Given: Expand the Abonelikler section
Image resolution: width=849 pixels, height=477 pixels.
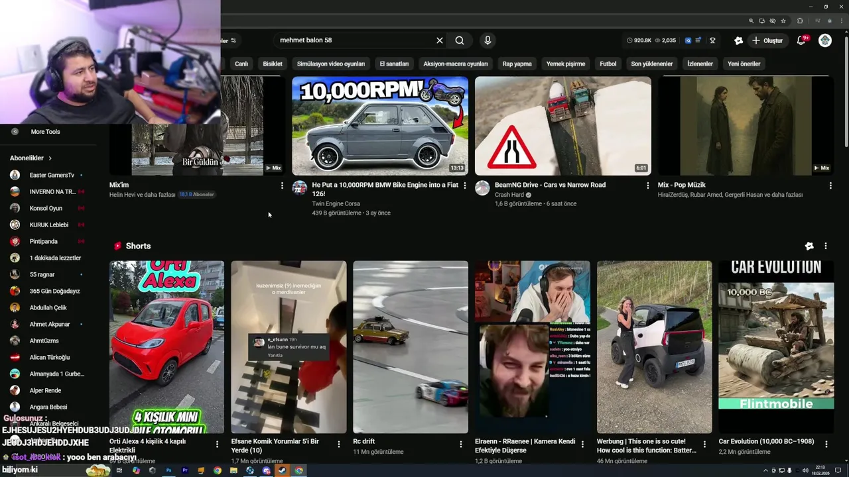Looking at the screenshot, I should pyautogui.click(x=31, y=158).
